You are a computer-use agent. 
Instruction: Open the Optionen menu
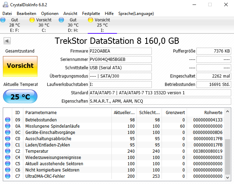(50, 14)
